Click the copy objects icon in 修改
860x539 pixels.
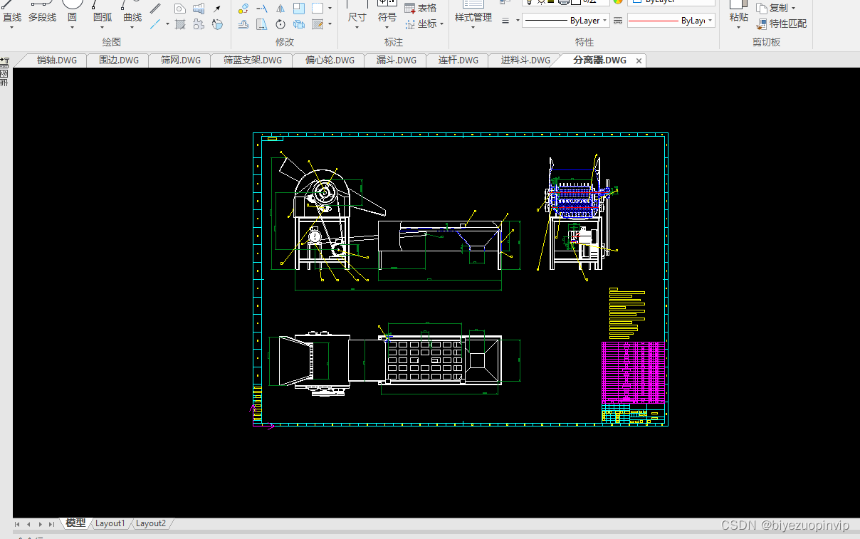299,24
